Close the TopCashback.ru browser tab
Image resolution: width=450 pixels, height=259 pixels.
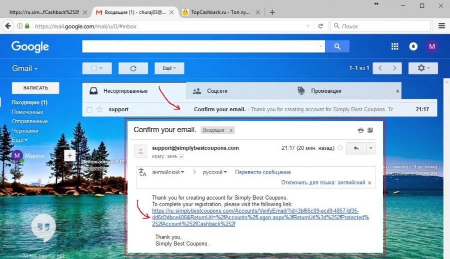pyautogui.click(x=257, y=12)
